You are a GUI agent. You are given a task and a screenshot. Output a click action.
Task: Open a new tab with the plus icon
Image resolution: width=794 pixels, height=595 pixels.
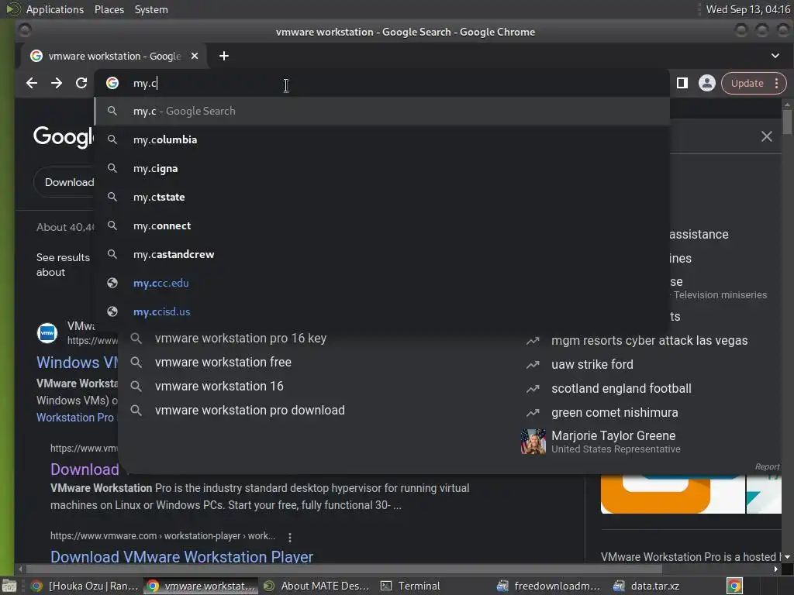(x=224, y=56)
